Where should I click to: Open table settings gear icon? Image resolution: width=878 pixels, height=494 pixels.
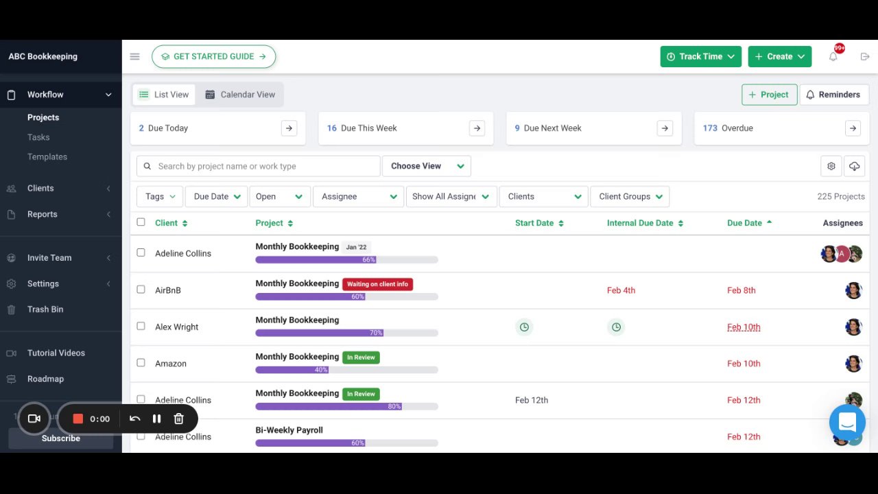pyautogui.click(x=831, y=166)
